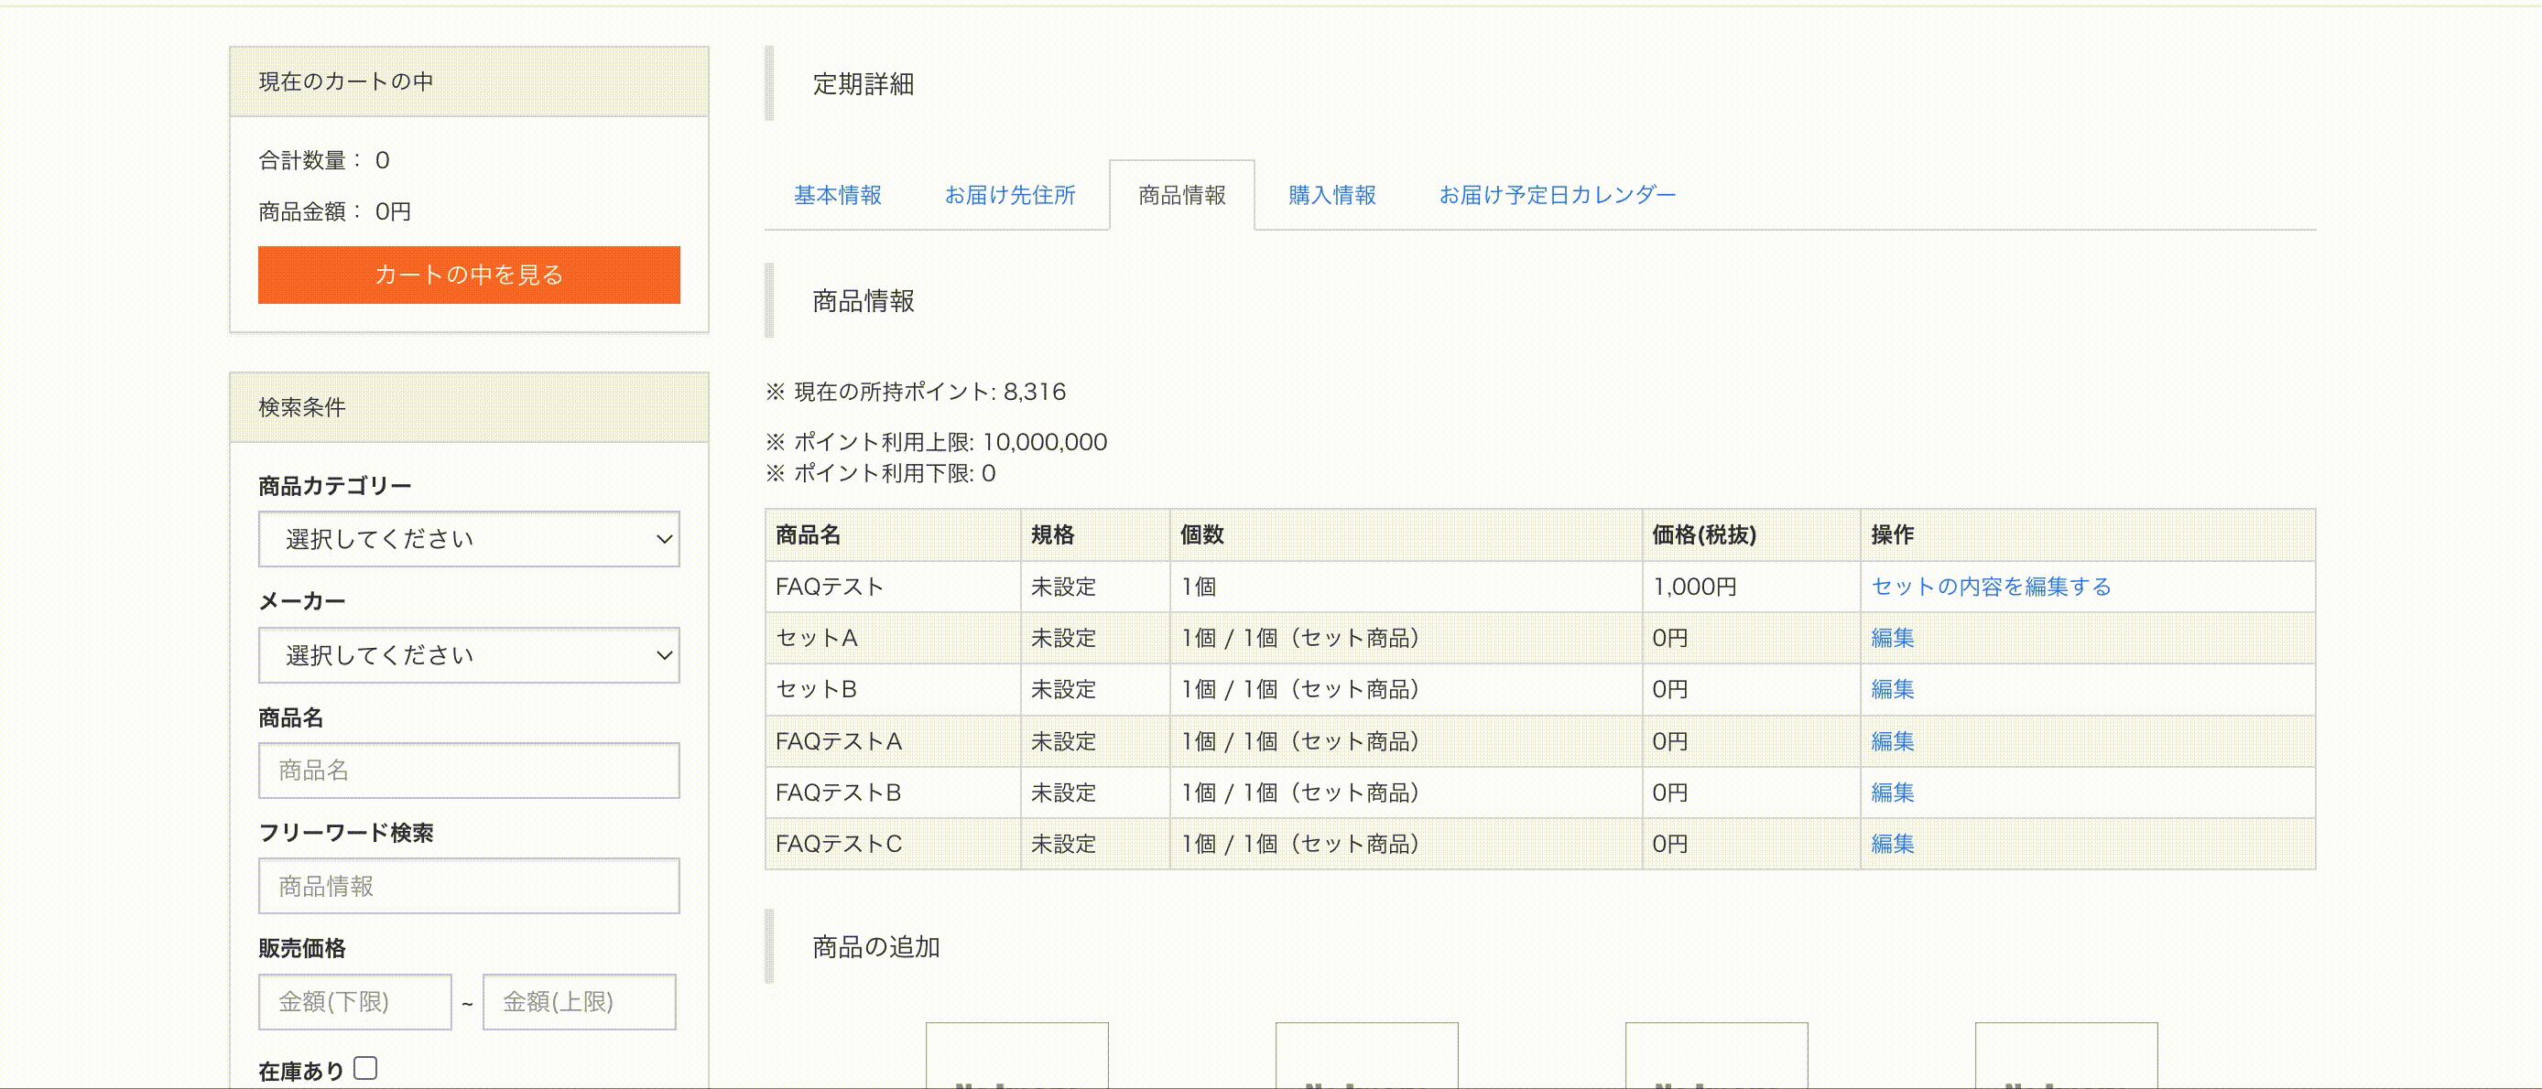Open the 商品カテゴリー dropdown

(x=469, y=539)
